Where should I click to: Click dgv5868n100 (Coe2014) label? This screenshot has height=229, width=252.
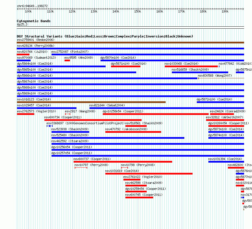tap(35, 87)
